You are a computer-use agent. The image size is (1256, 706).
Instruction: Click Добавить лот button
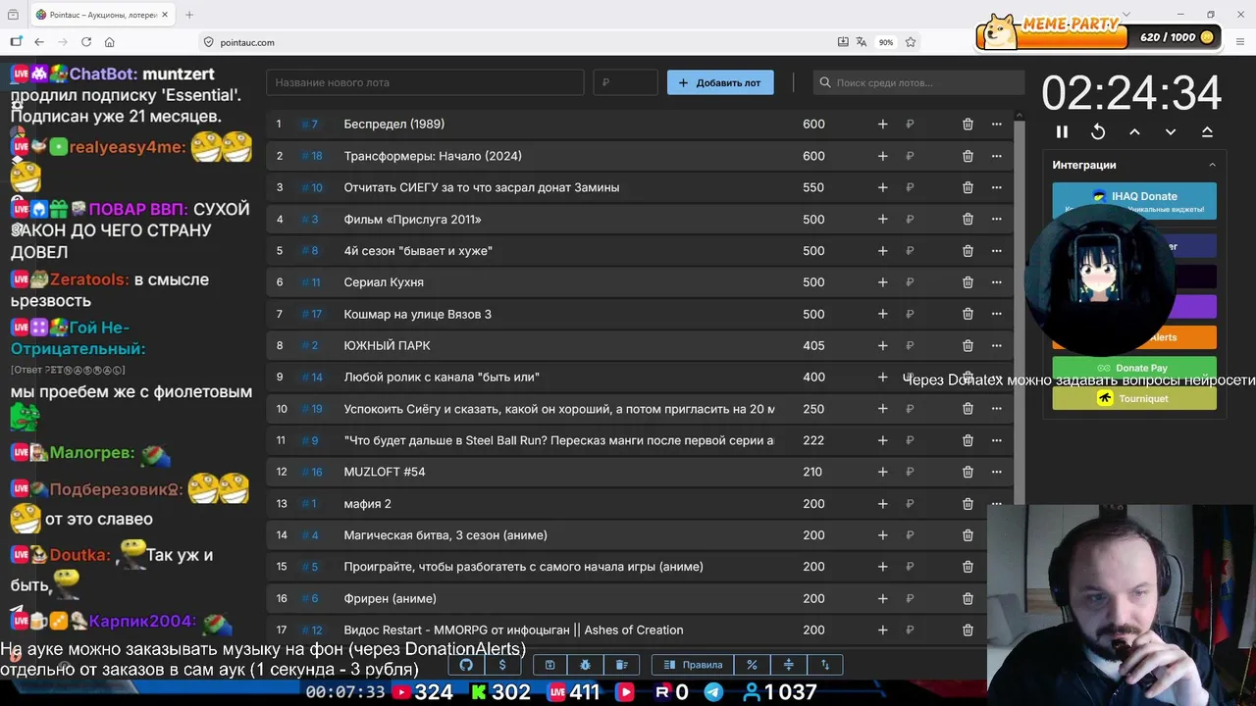(720, 82)
